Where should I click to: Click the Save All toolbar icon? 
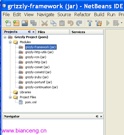click(x=33, y=23)
